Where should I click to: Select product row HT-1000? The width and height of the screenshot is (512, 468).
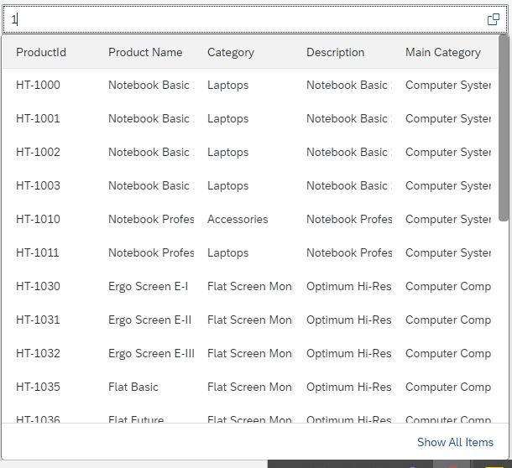coord(39,85)
